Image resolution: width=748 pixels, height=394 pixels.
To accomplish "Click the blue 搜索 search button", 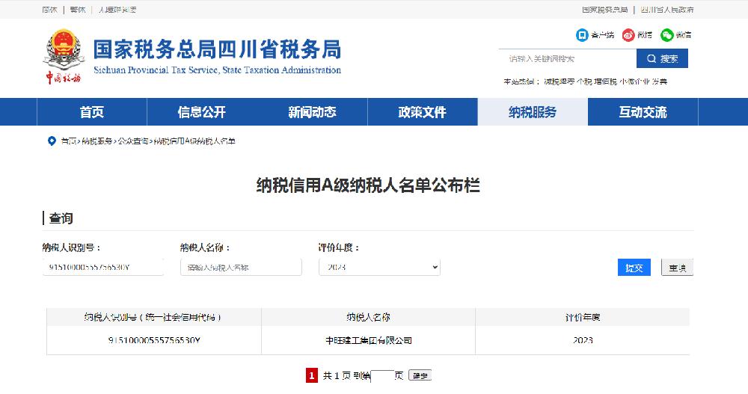I will tap(662, 58).
